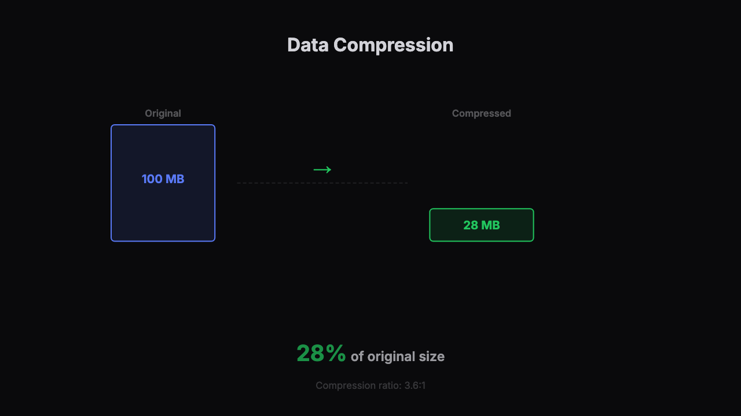Viewport: 741px width, 416px height.
Task: Click the Compressed label heading
Action: (481, 113)
